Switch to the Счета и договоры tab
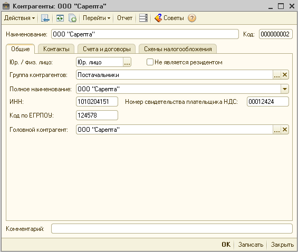Image resolution: width=298 pixels, height=252 pixels. coord(107,49)
